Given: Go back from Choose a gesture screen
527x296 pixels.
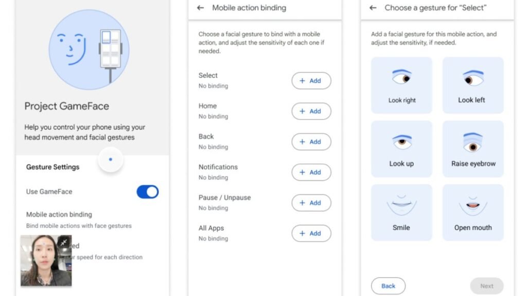Looking at the screenshot, I should [x=373, y=8].
